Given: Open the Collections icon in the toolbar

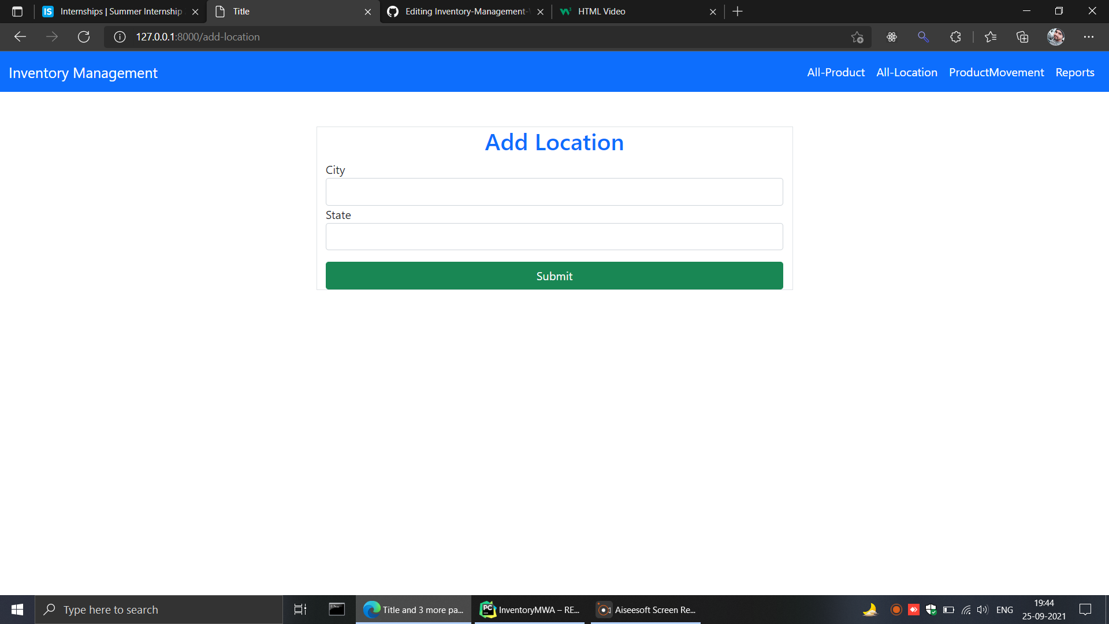Looking at the screenshot, I should (x=1022, y=36).
